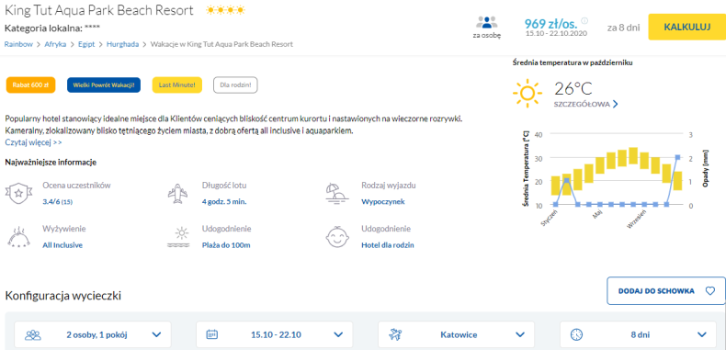The width and height of the screenshot is (726, 350).
Task: Click the baby face icon for family hotel
Action: coord(337,237)
